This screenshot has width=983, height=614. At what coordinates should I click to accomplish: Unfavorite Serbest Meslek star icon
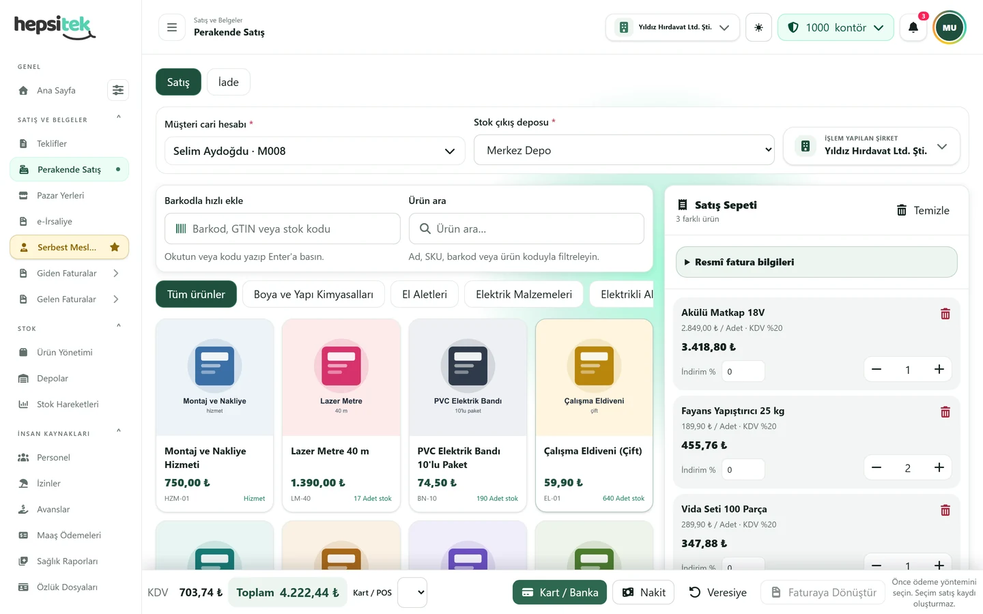(115, 247)
